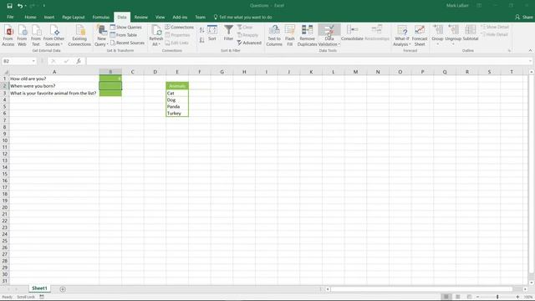
Task: Open the File tab
Action: pyautogui.click(x=10, y=17)
